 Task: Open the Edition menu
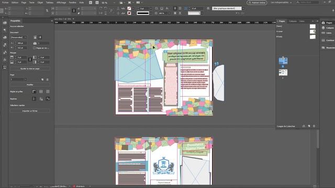pyautogui.click(x=15, y=3)
